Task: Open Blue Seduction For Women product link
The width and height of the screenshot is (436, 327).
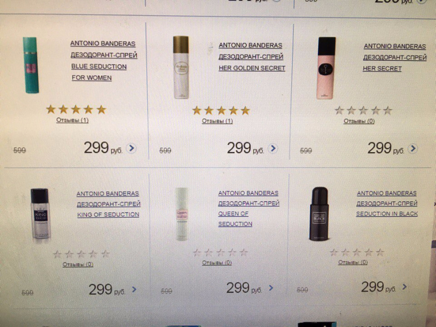Action: 104,61
